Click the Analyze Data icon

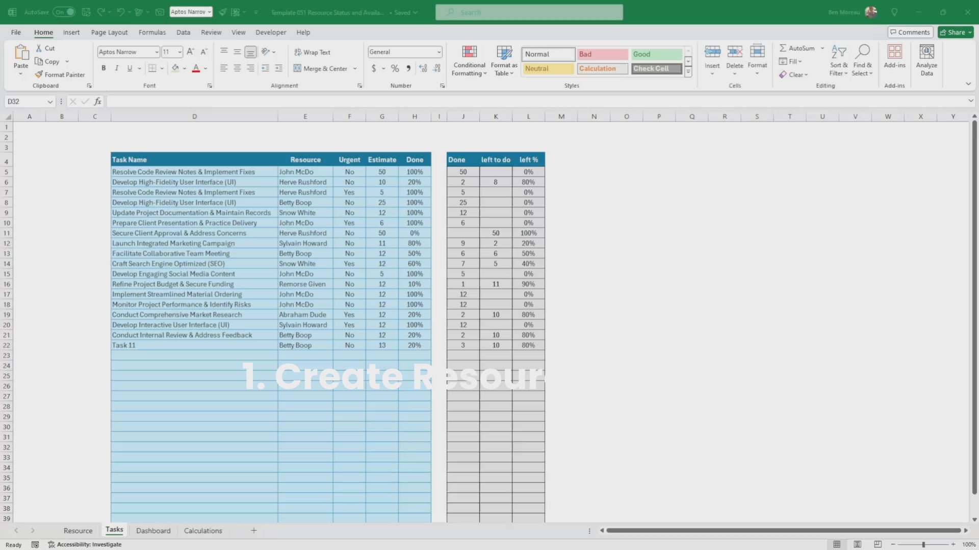pyautogui.click(x=926, y=52)
